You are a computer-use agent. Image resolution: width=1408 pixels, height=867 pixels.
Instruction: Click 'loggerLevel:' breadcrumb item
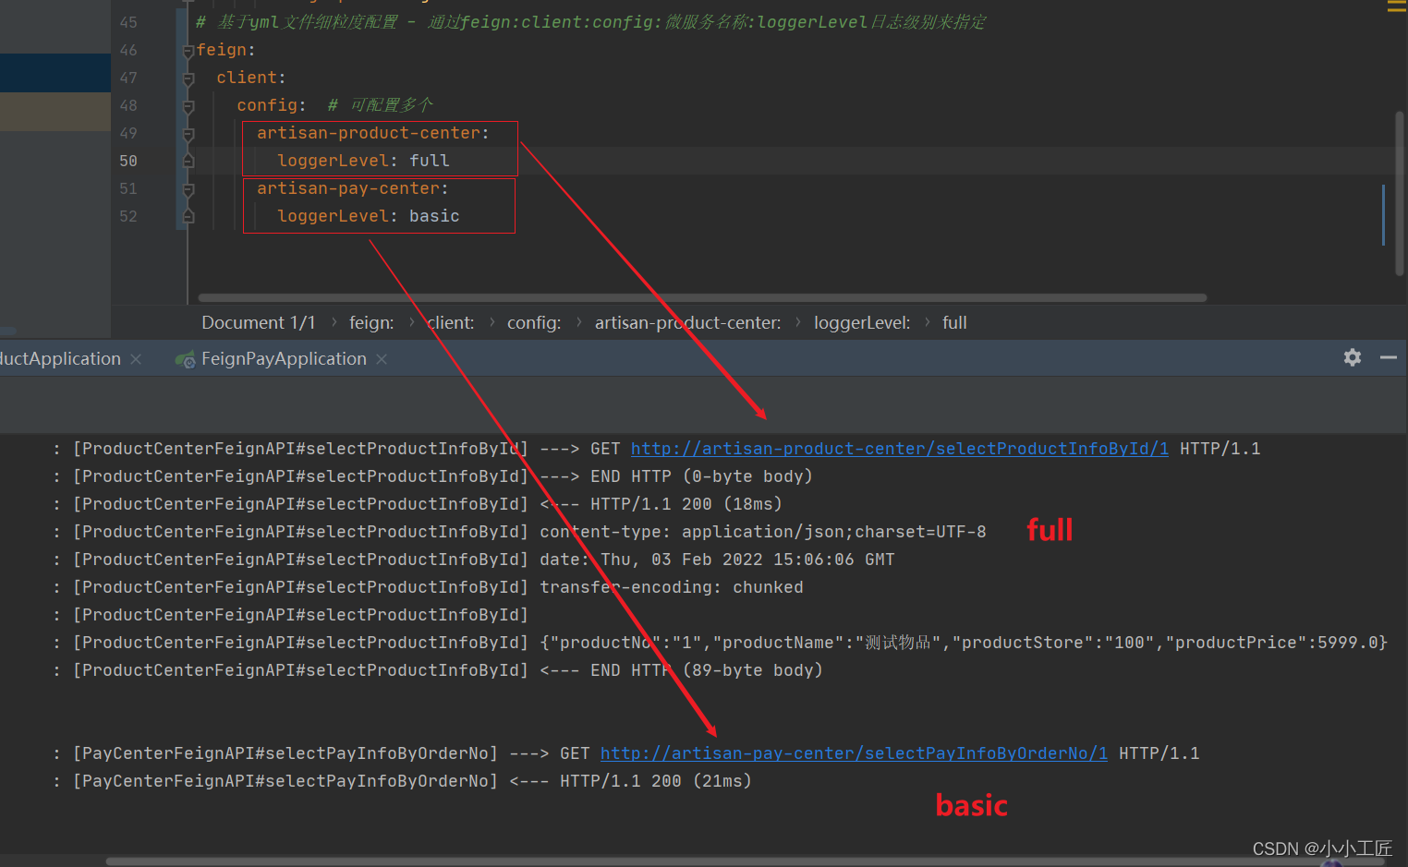point(861,323)
